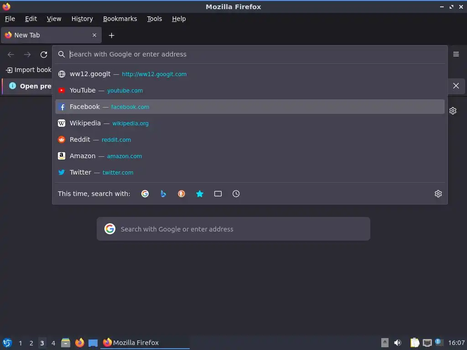This screenshot has height=350, width=467.
Task: Click the Google logo in page search box
Action: pos(110,229)
